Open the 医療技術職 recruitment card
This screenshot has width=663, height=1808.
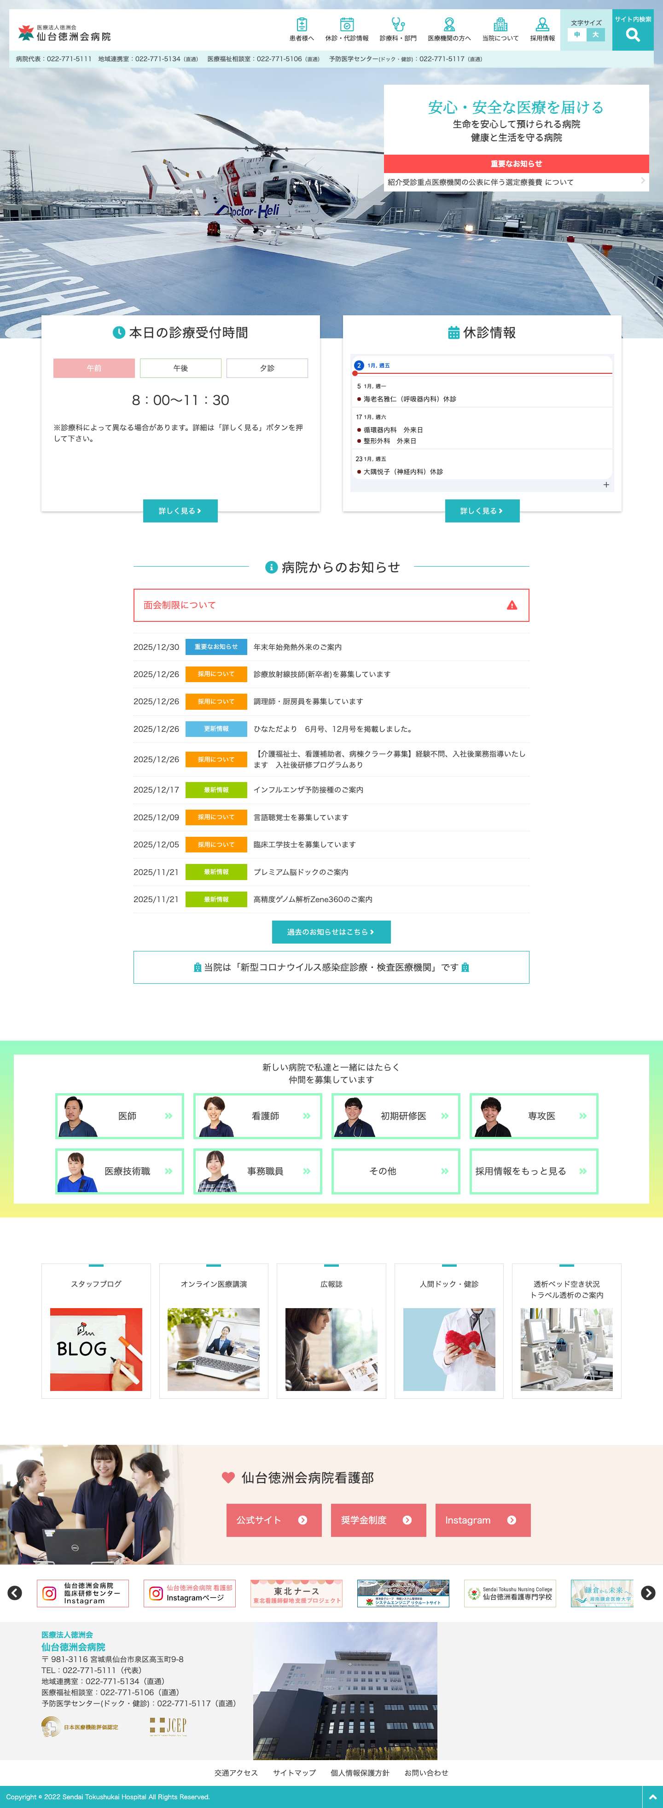[119, 1171]
